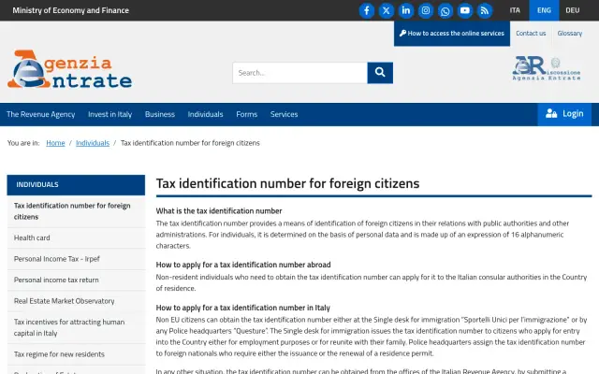The image size is (599, 374).
Task: Click heading 'How to apply for a tax identification number abroad'
Action: tap(243, 265)
